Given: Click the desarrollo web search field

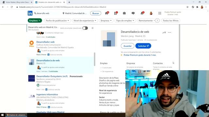Looking at the screenshot, I should point(47,13).
